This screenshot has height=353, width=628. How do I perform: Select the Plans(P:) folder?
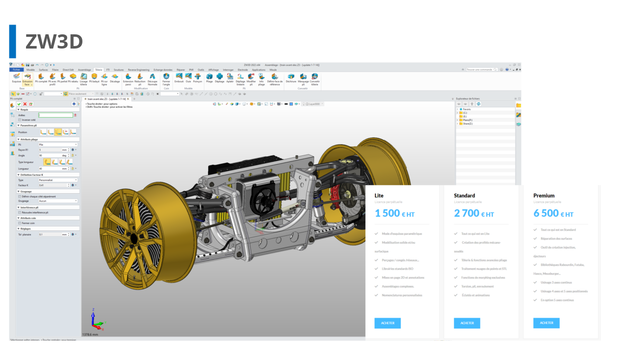point(466,120)
